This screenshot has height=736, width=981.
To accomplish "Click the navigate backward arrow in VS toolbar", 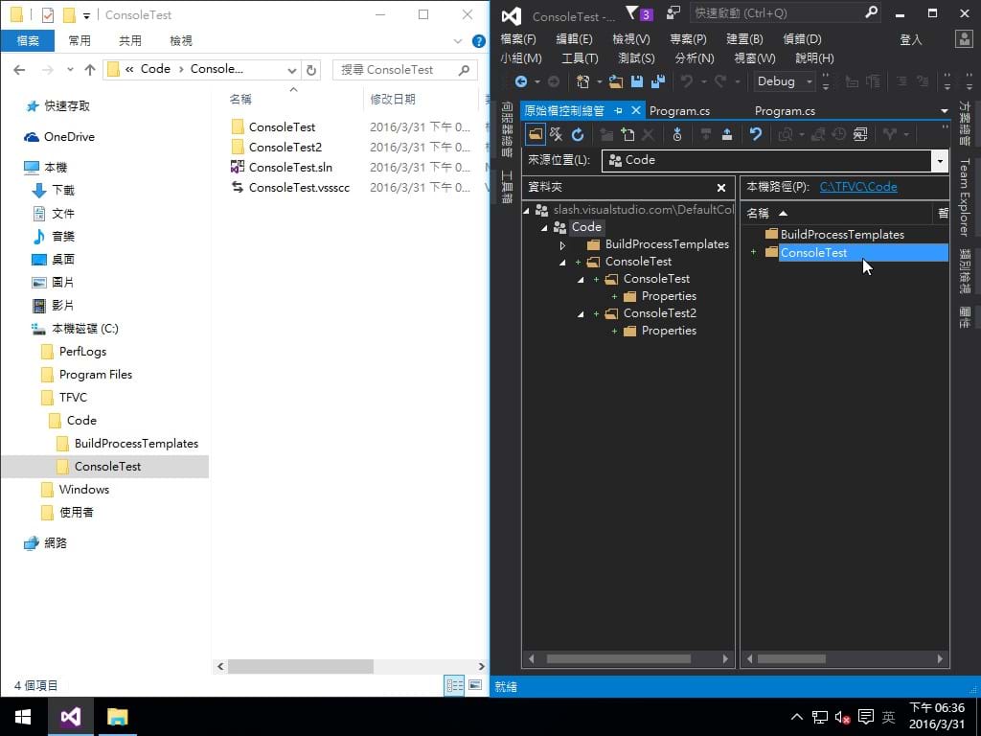I will [x=520, y=81].
